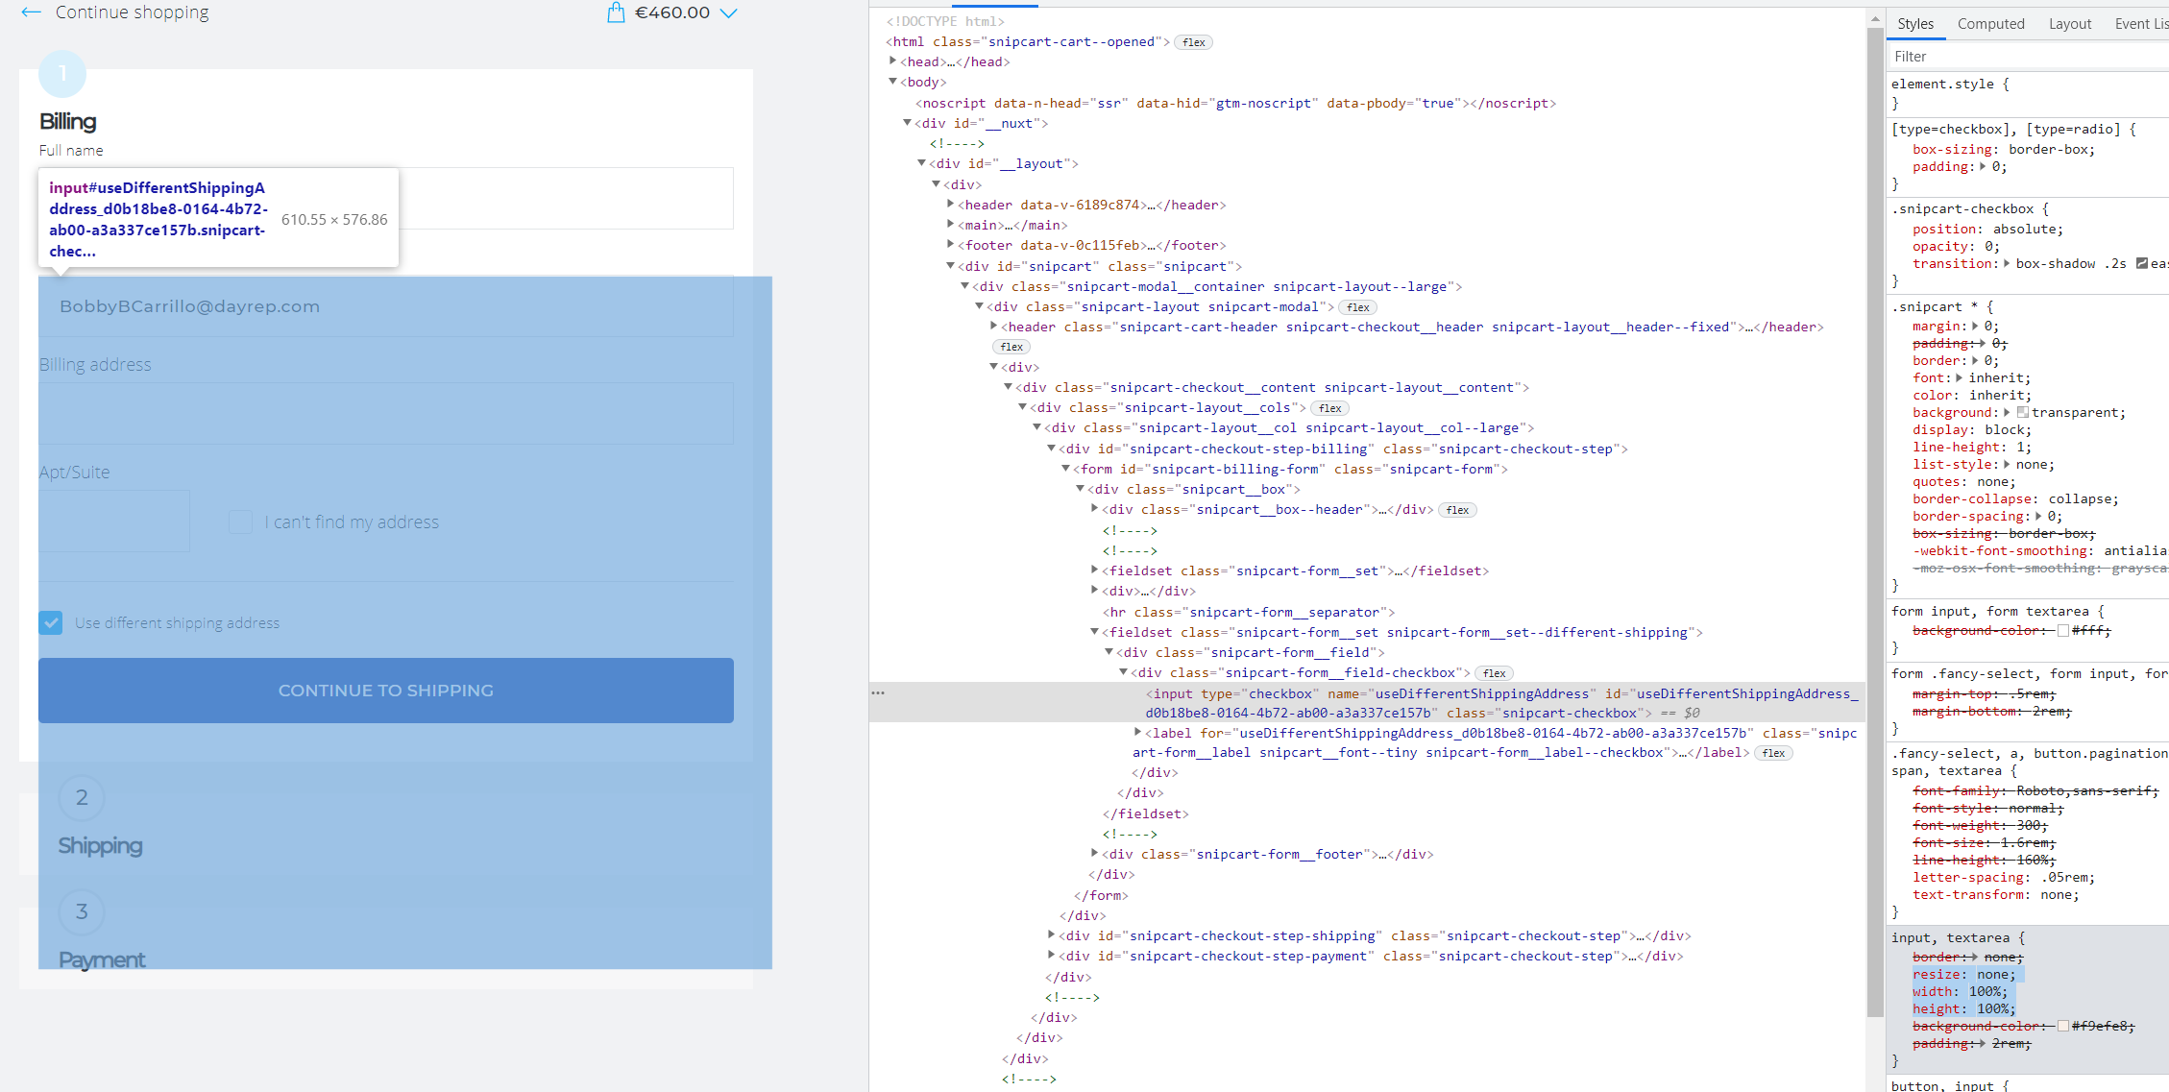
Task: Click the styles Filter box
Action: pos(2027,57)
